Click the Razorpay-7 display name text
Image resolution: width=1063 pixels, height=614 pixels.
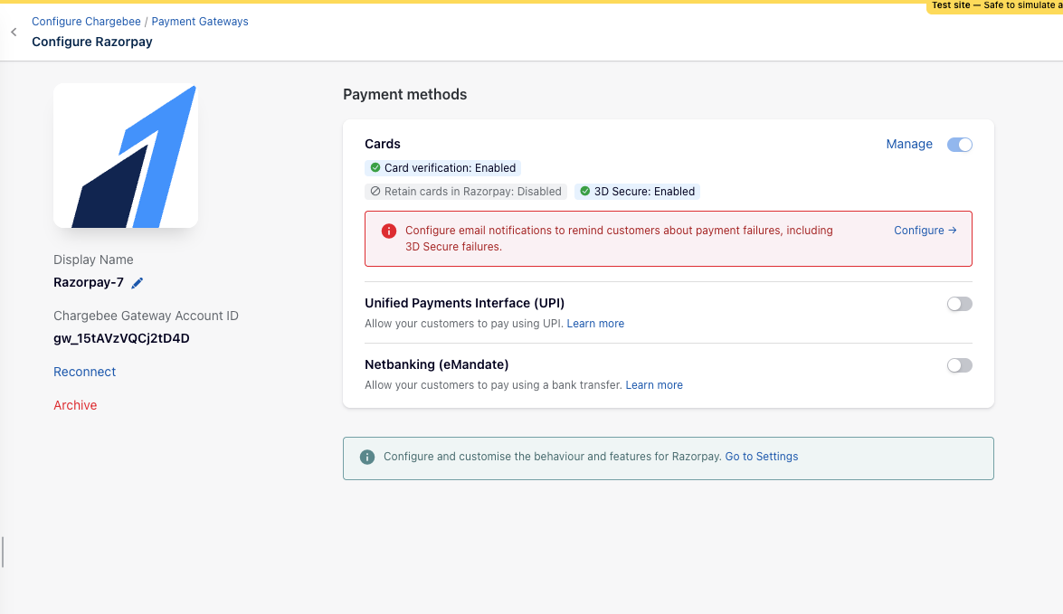[x=89, y=283]
